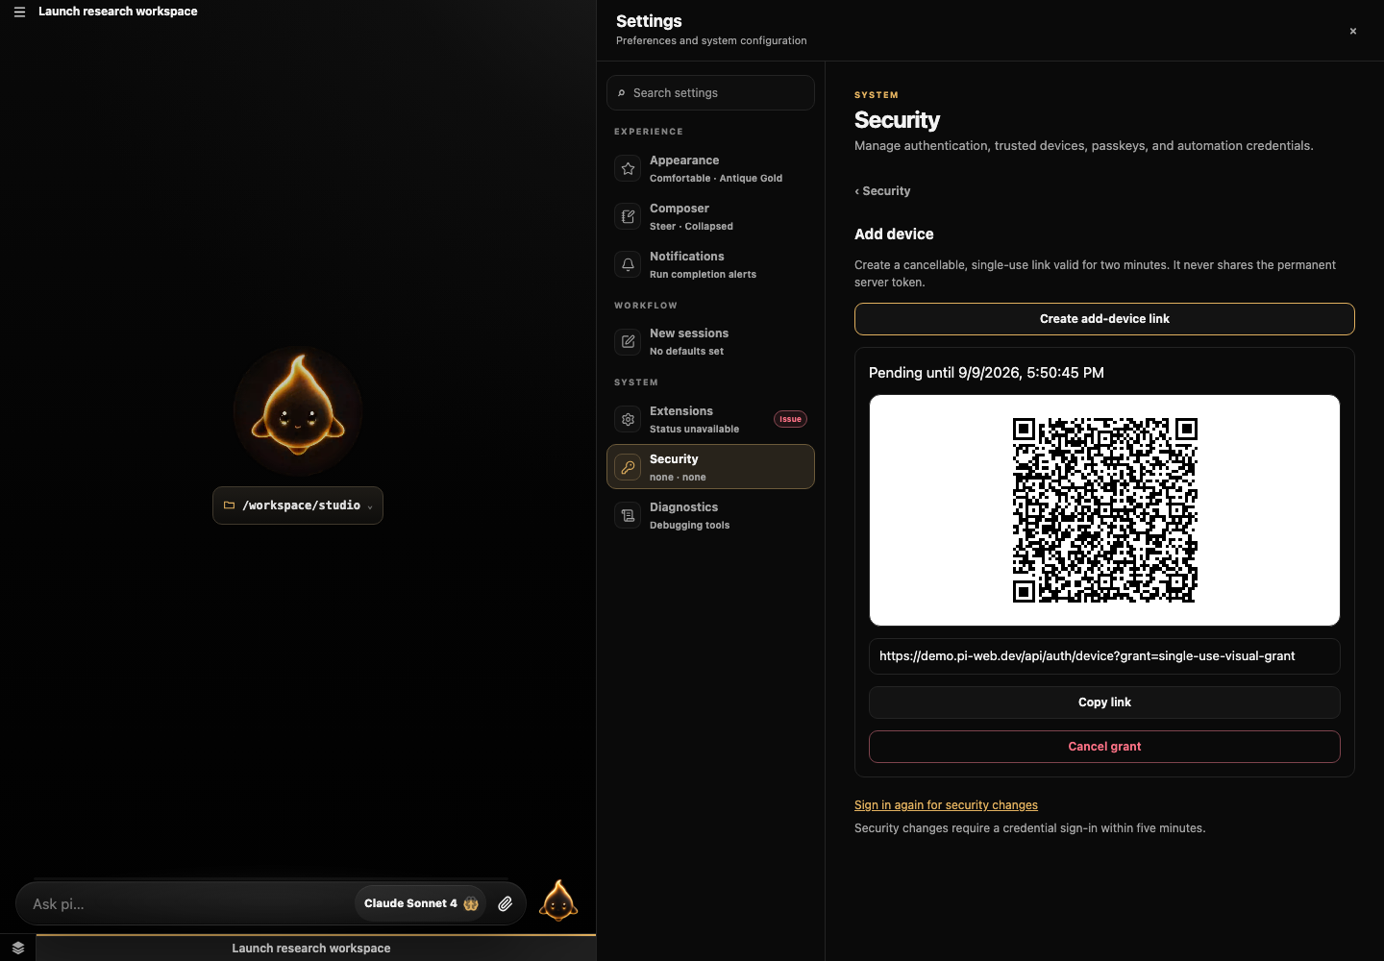Click the attach file paperclip icon

point(505,903)
